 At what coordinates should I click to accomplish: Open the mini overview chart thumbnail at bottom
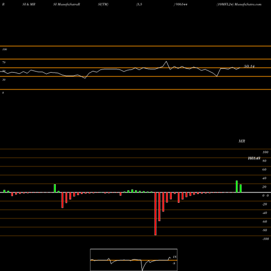134,260
